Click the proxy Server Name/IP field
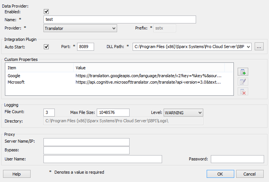This screenshot has width=269, height=182. [87, 142]
